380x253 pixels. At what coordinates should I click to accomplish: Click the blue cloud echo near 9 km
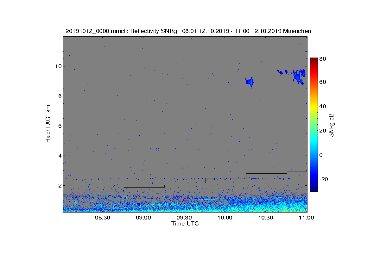pos(250,82)
